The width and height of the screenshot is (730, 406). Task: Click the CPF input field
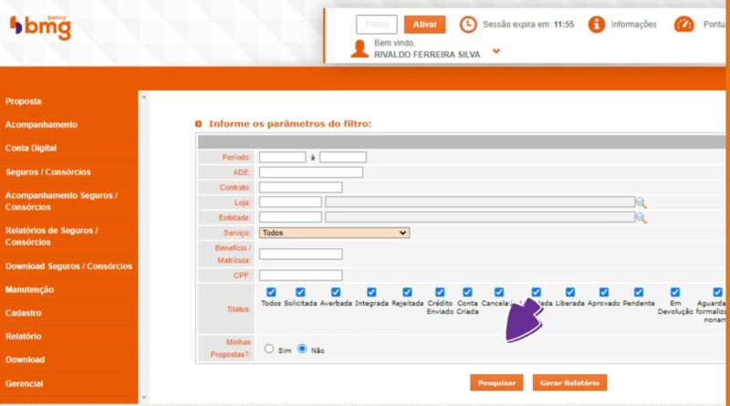pos(300,276)
